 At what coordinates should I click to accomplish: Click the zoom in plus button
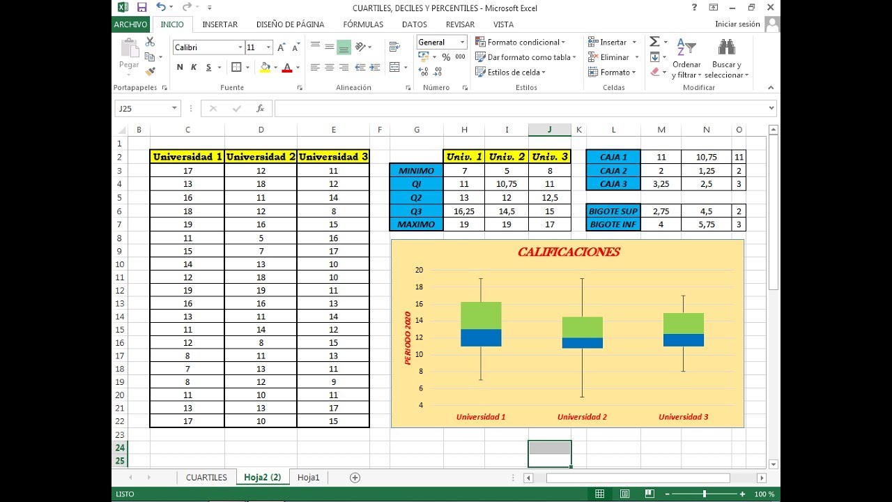[x=743, y=494]
